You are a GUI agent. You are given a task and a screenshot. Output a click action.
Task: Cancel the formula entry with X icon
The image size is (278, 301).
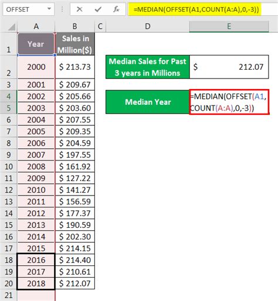click(x=79, y=9)
